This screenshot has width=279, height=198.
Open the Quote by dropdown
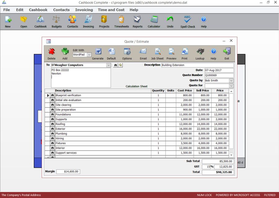coord(231,81)
